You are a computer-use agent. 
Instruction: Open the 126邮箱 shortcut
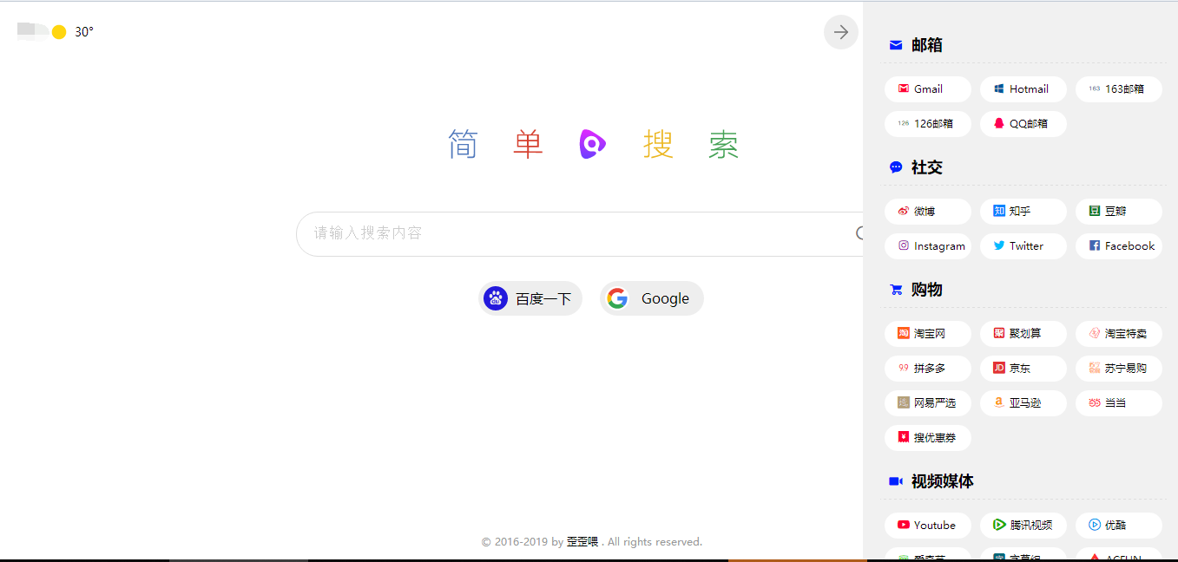point(928,124)
